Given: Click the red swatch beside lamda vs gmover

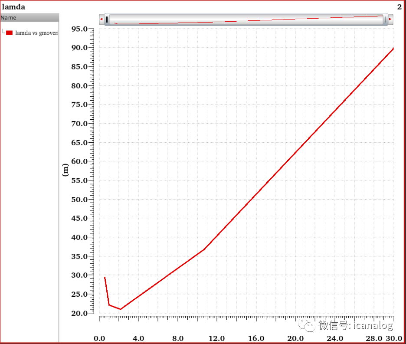Looking at the screenshot, I should pos(9,33).
